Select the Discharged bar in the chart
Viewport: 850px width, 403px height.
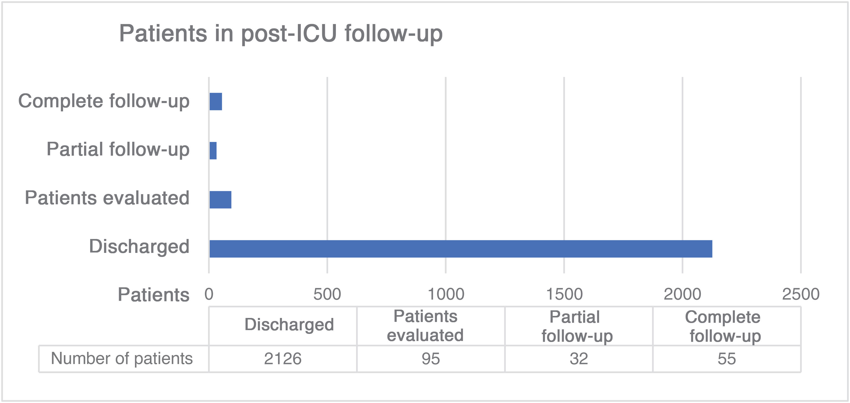(461, 249)
